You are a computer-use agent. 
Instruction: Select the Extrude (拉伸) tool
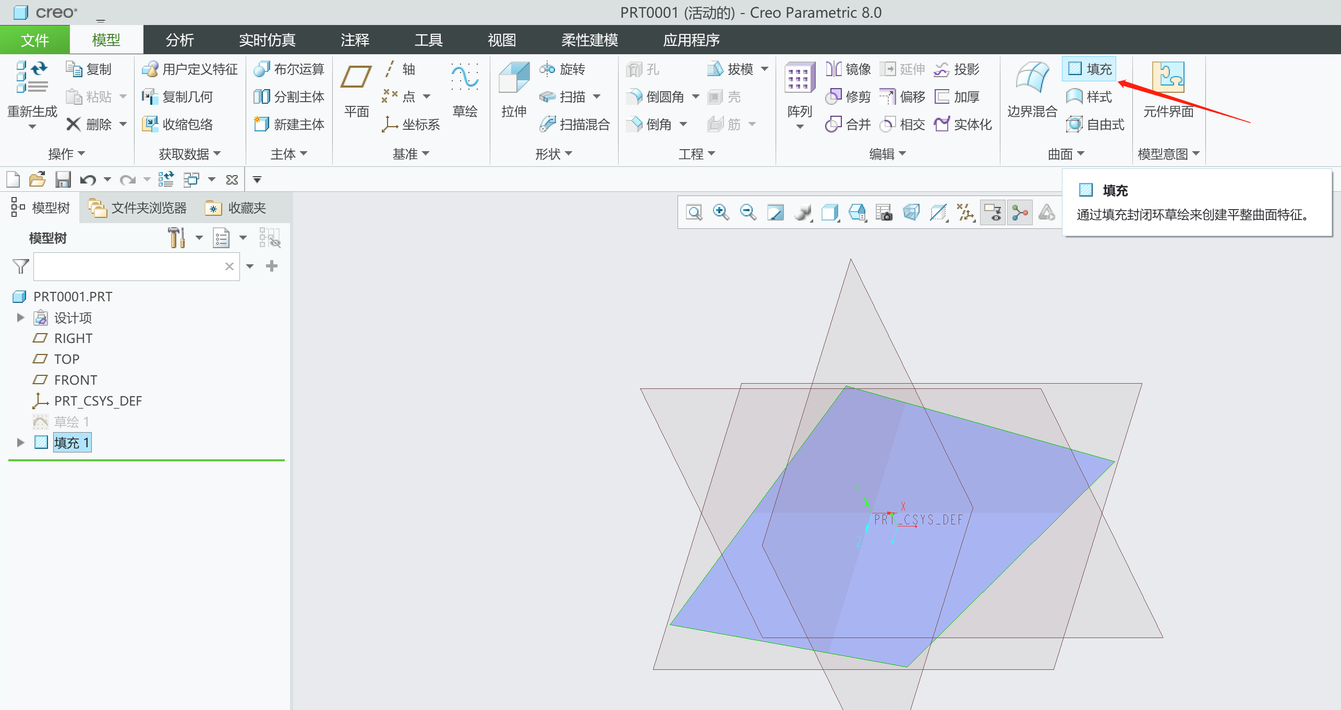(x=514, y=90)
